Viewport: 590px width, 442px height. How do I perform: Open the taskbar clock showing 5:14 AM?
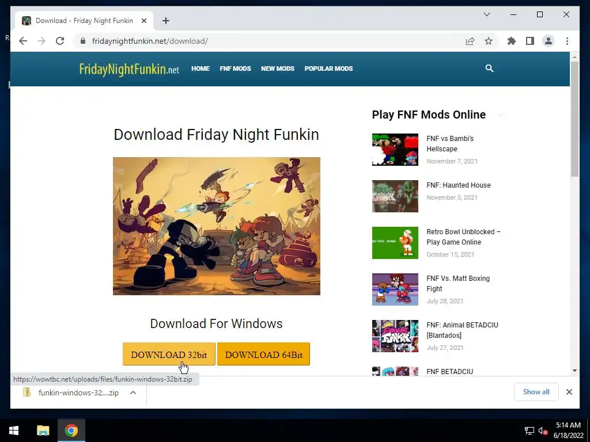(568, 430)
